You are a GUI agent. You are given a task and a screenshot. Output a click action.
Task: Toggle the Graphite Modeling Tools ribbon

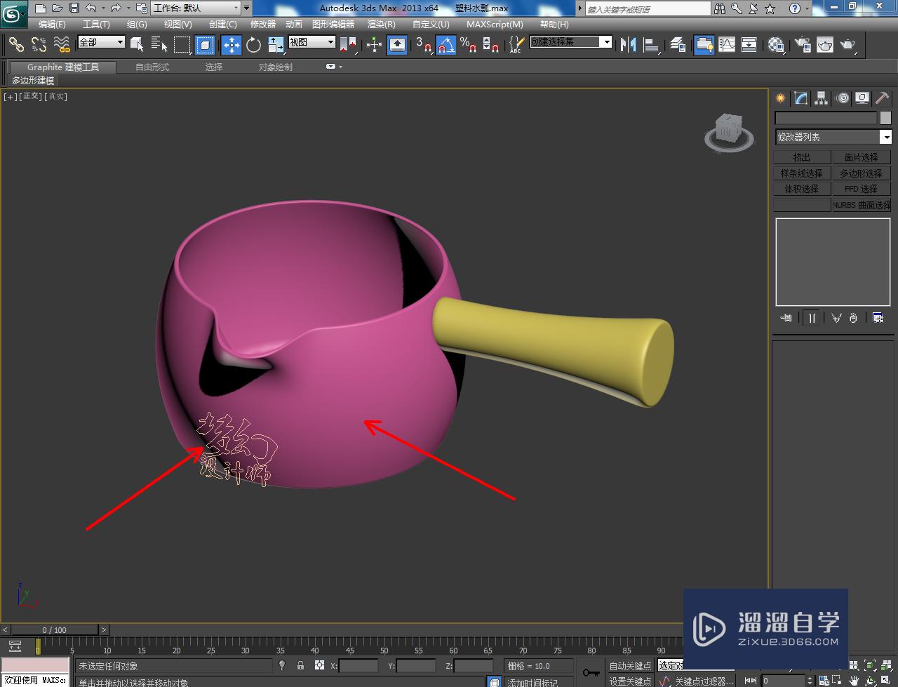[704, 45]
